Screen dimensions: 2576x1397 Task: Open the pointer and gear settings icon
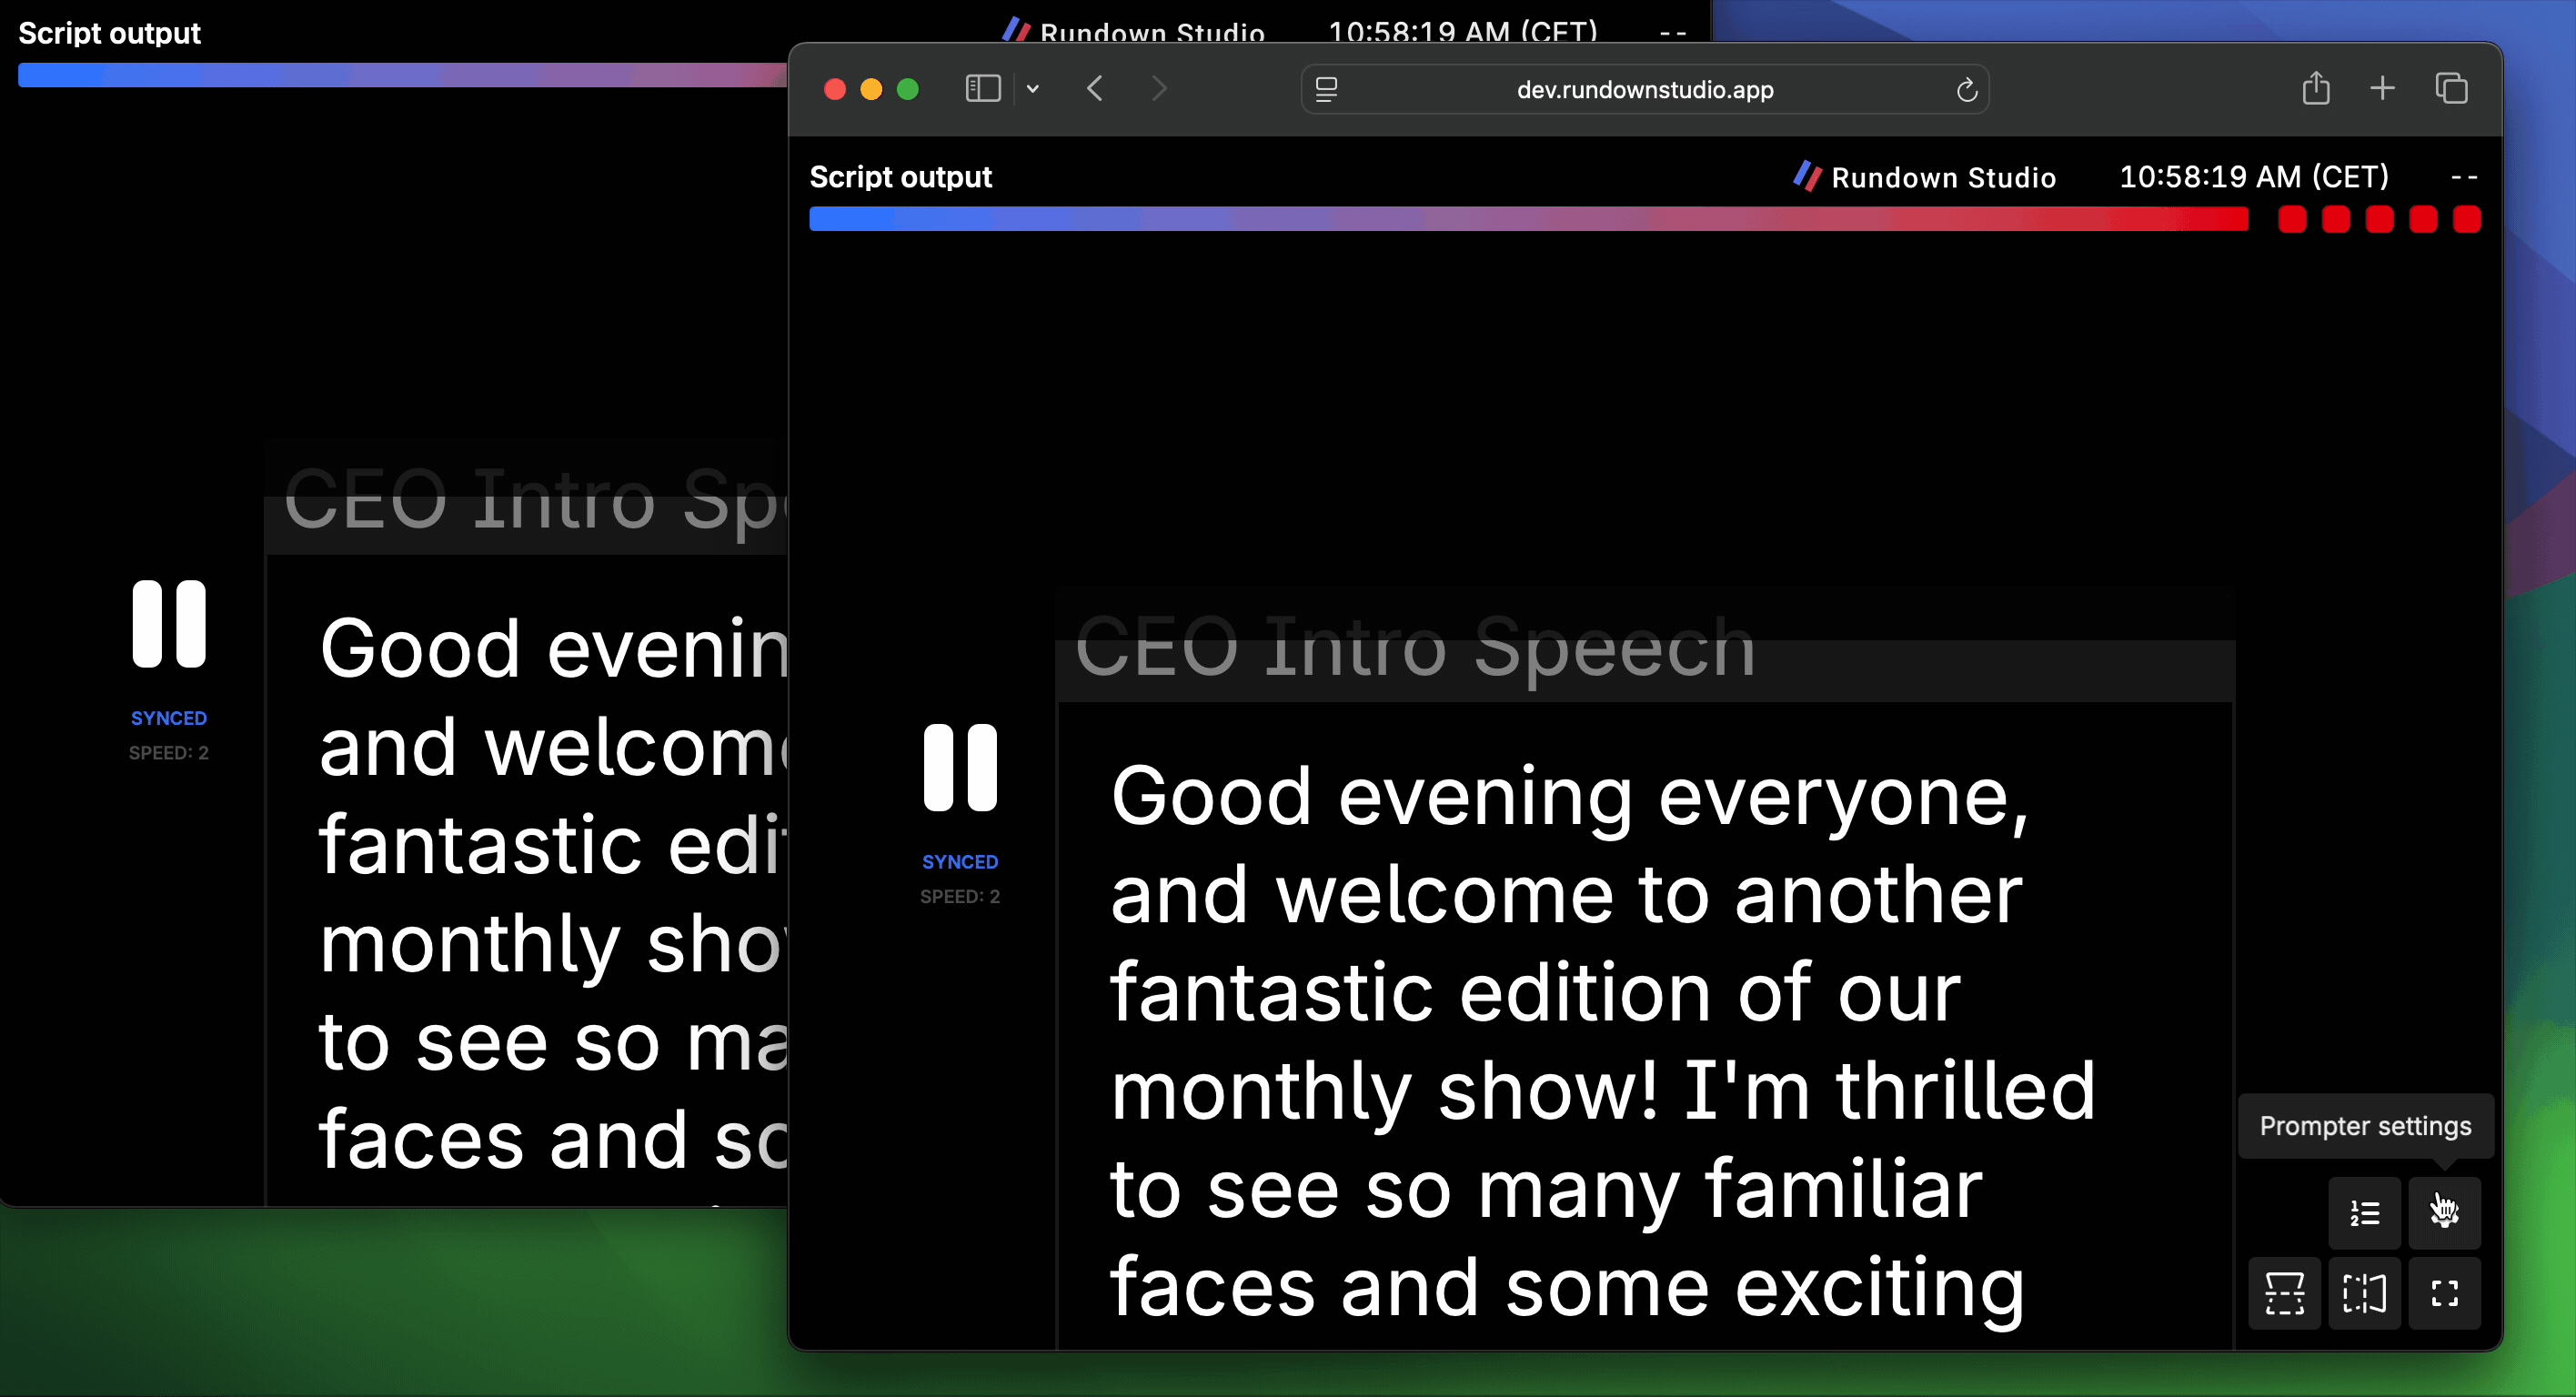(2444, 1213)
